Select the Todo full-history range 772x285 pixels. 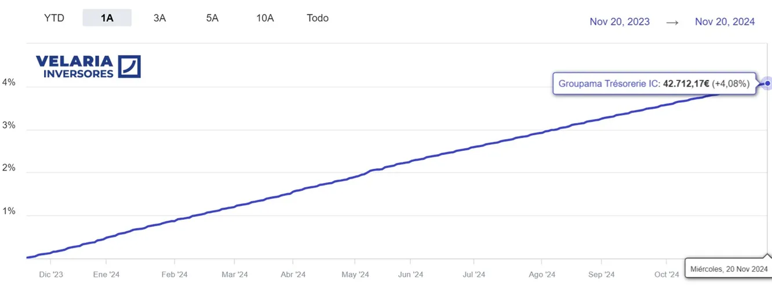[x=318, y=18]
